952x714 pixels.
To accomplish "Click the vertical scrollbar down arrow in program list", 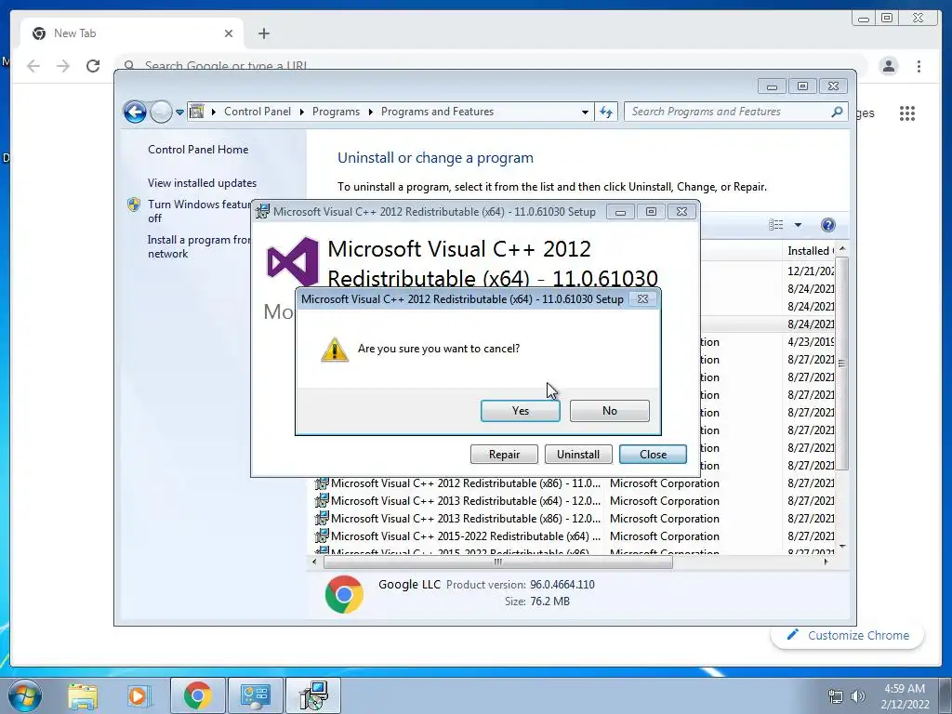I will click(x=842, y=547).
